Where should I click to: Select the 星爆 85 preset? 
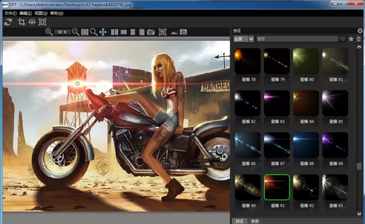(x=335, y=103)
